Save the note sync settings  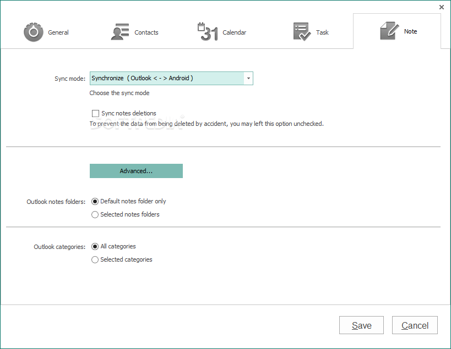362,325
